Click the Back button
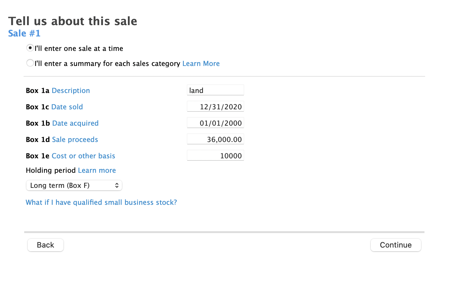Viewport: 465px width, 289px height. pyautogui.click(x=46, y=245)
